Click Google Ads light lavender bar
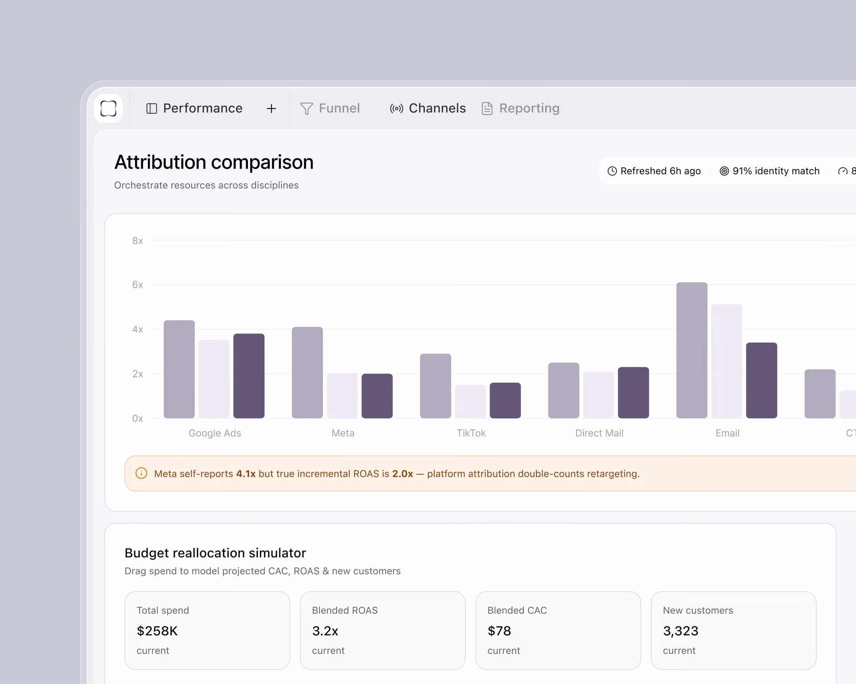Image resolution: width=856 pixels, height=684 pixels. click(x=214, y=379)
